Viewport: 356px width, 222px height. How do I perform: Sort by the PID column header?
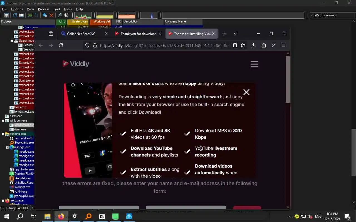(117, 22)
